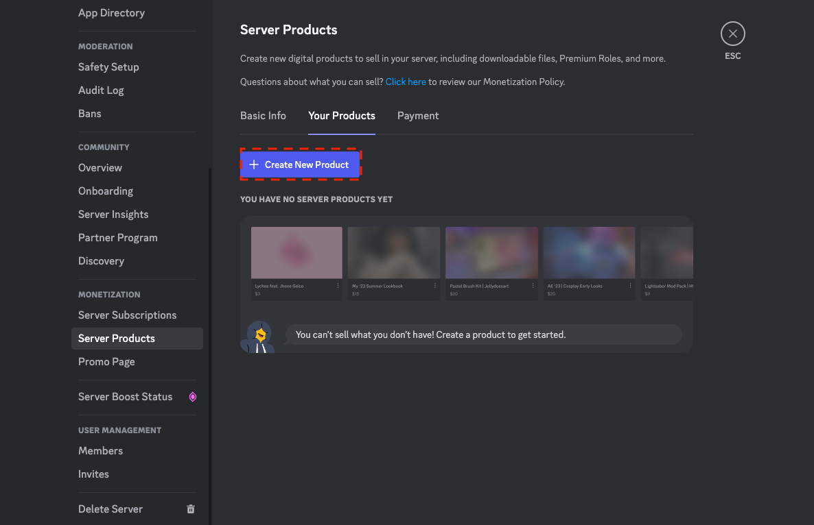Viewport: 814px width, 525px height.
Task: Click the Create New Product button
Action: pyautogui.click(x=300, y=164)
